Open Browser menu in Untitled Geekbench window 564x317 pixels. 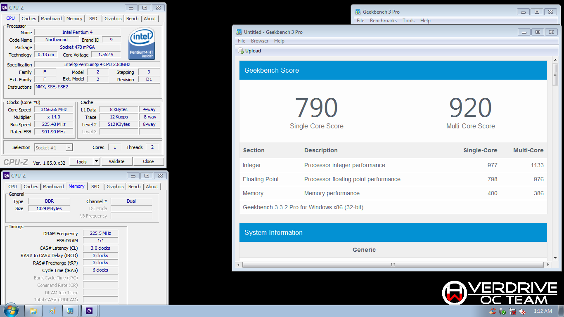point(260,41)
